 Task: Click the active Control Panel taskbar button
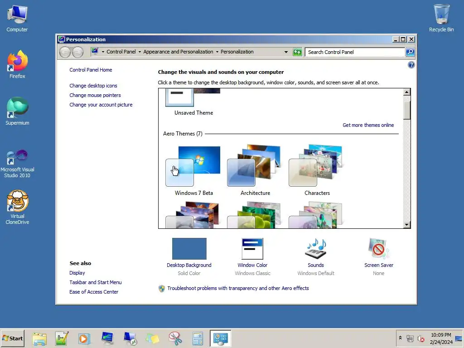coord(221,338)
